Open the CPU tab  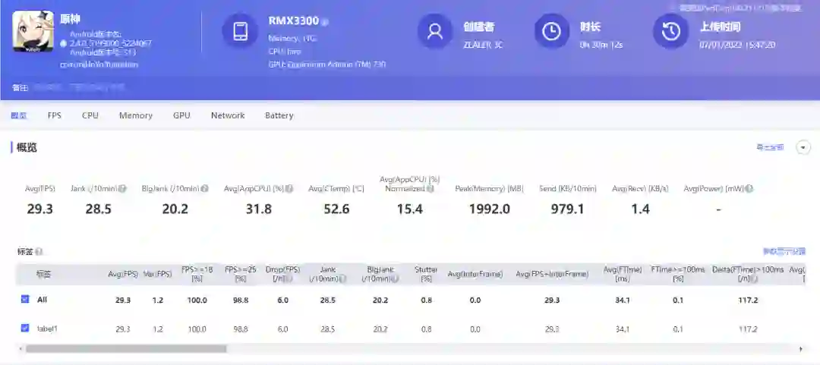tap(90, 115)
